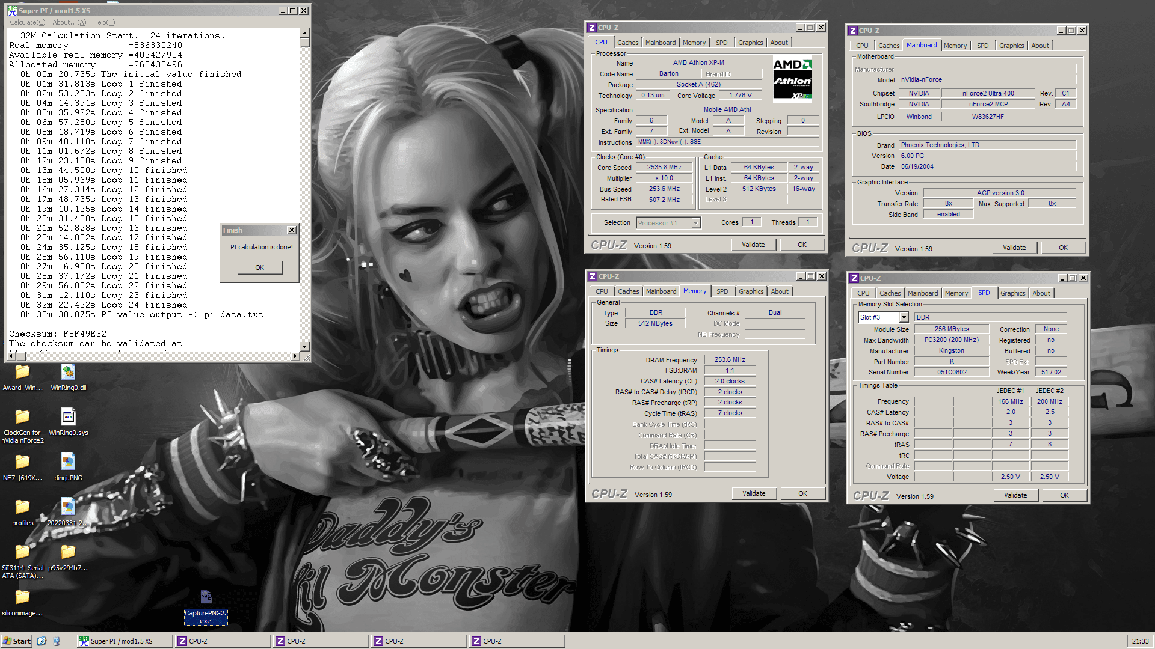Click the BIOS Date 06/19/2004 value

pyautogui.click(x=987, y=166)
